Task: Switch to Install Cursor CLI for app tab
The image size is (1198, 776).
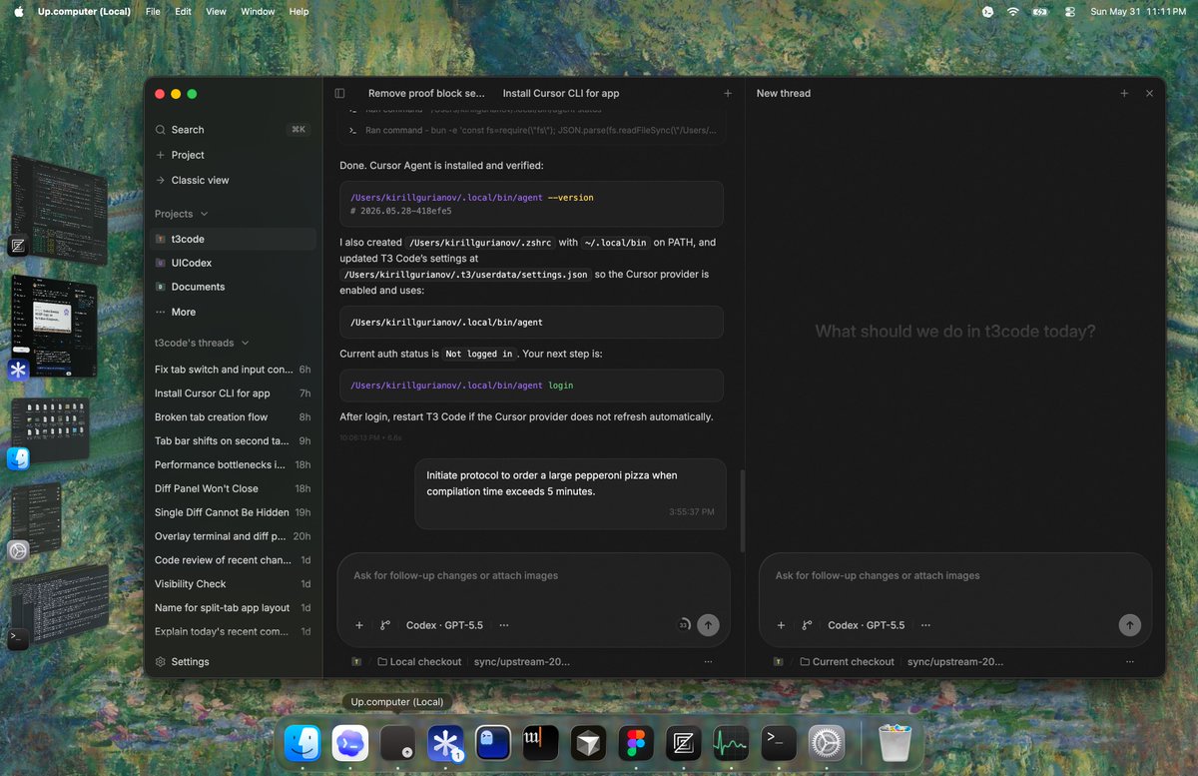Action: click(561, 93)
